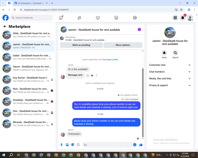Click Jazmin's avatar beside 7543292651 message

tap(63, 134)
